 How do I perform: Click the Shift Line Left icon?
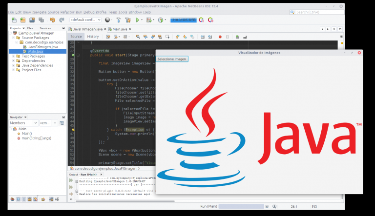coord(202,37)
